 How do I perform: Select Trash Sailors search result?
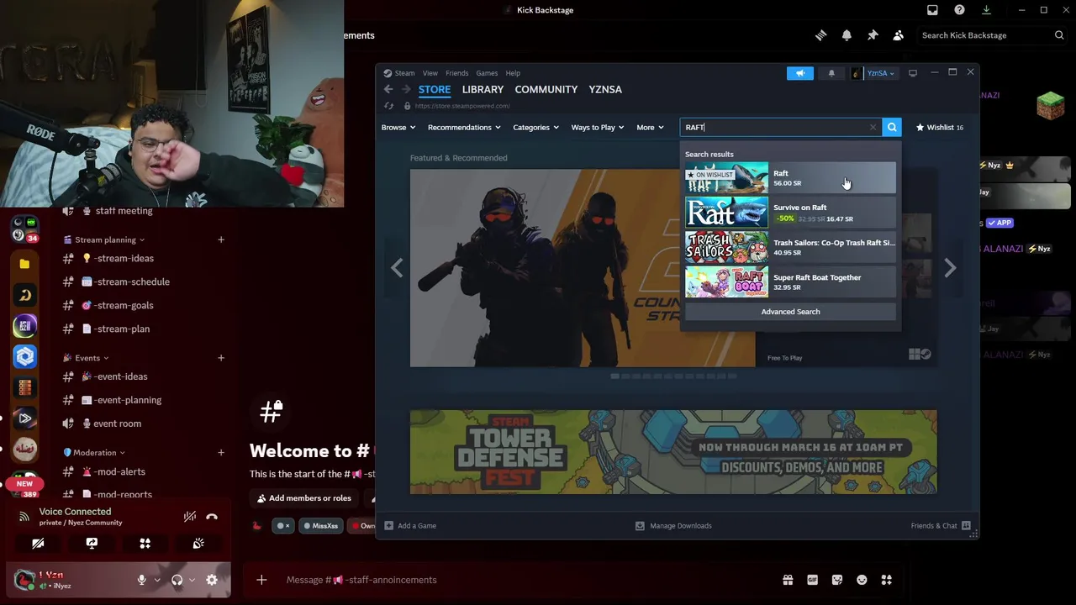[x=790, y=247]
